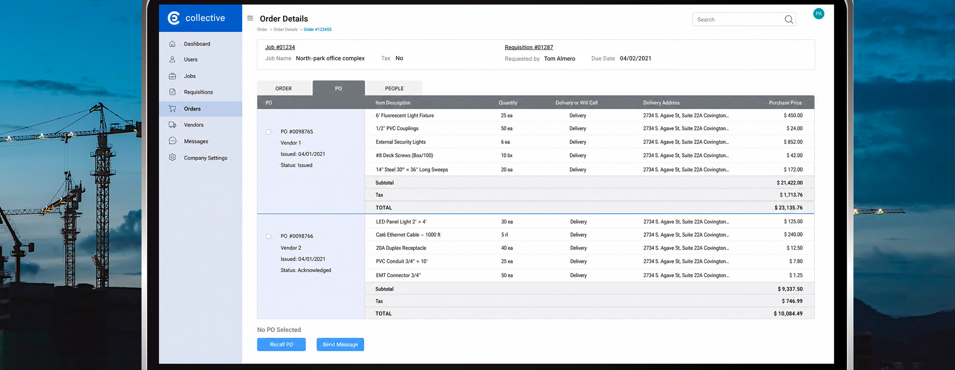Click the Status: Acknowledged text
The image size is (955, 370).
coord(306,270)
